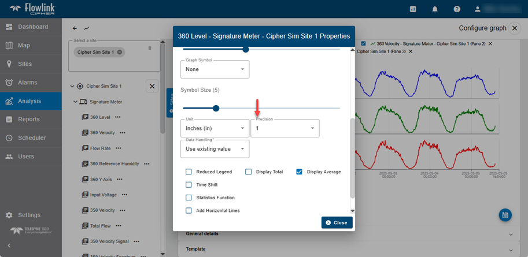Open the Reports section in sidebar
The width and height of the screenshot is (528, 257).
coord(28,120)
